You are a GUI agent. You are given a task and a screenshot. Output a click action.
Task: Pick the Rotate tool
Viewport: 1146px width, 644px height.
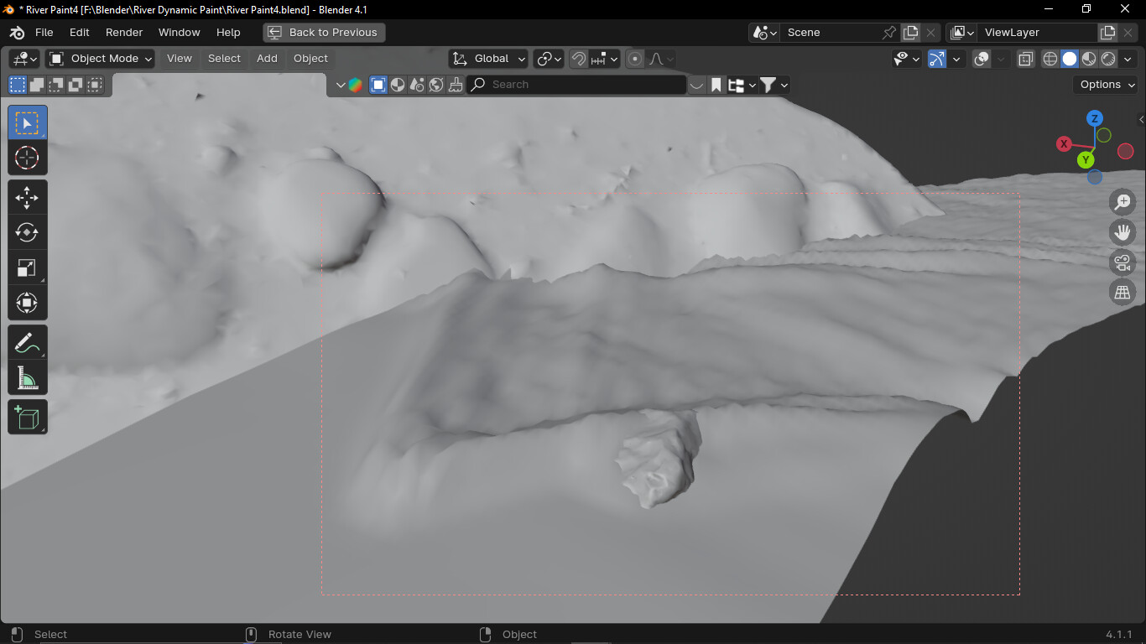(28, 232)
